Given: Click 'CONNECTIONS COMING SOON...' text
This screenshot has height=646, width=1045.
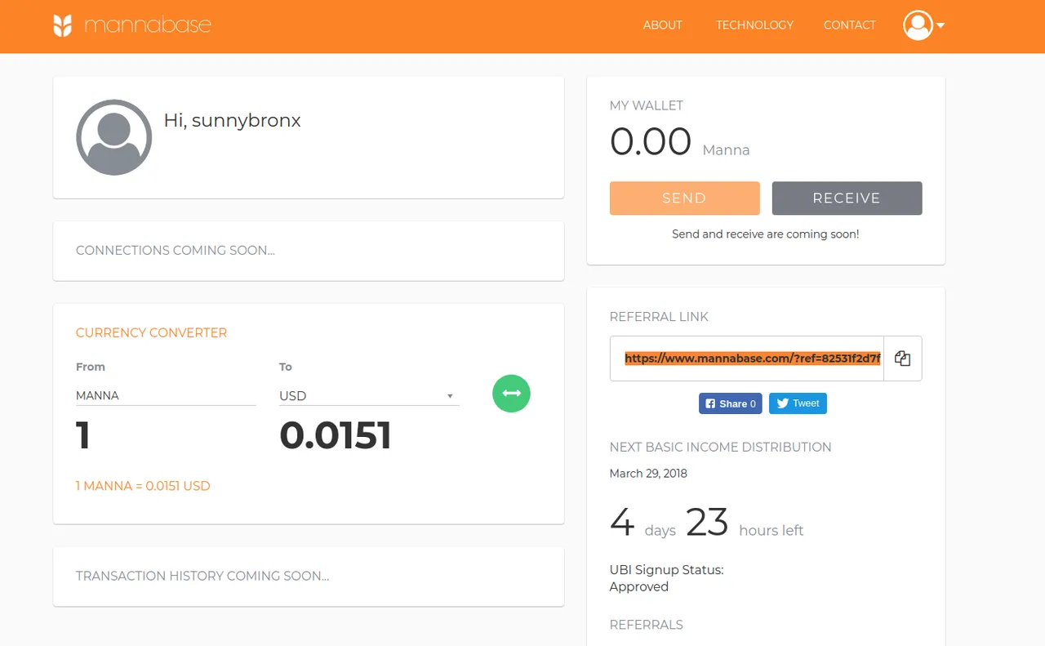Looking at the screenshot, I should [x=176, y=251].
